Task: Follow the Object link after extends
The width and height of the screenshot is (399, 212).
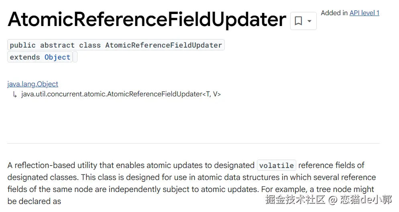Action: coord(57,57)
